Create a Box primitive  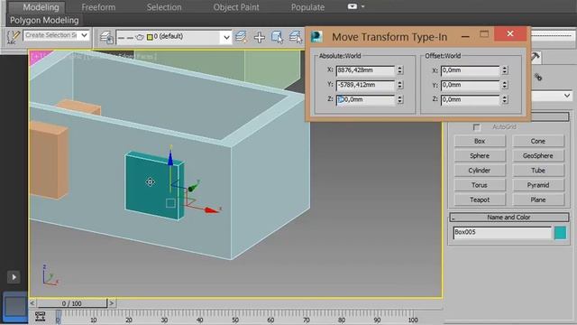[x=480, y=141]
